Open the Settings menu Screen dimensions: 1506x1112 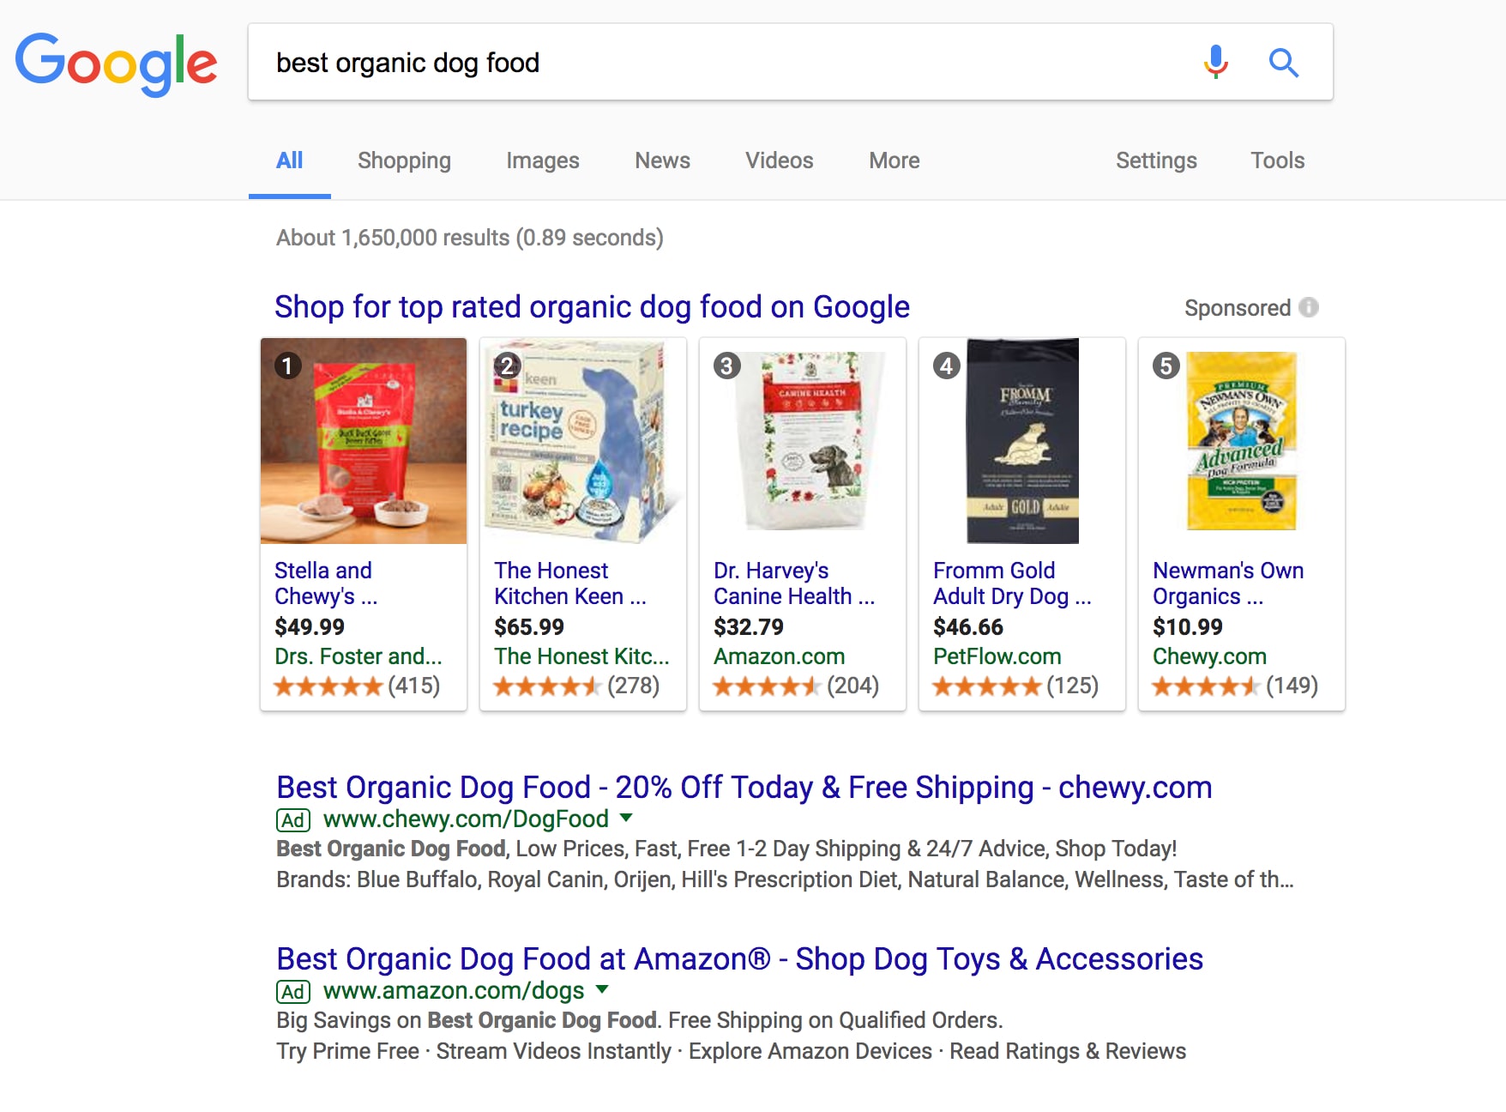pyautogui.click(x=1156, y=160)
